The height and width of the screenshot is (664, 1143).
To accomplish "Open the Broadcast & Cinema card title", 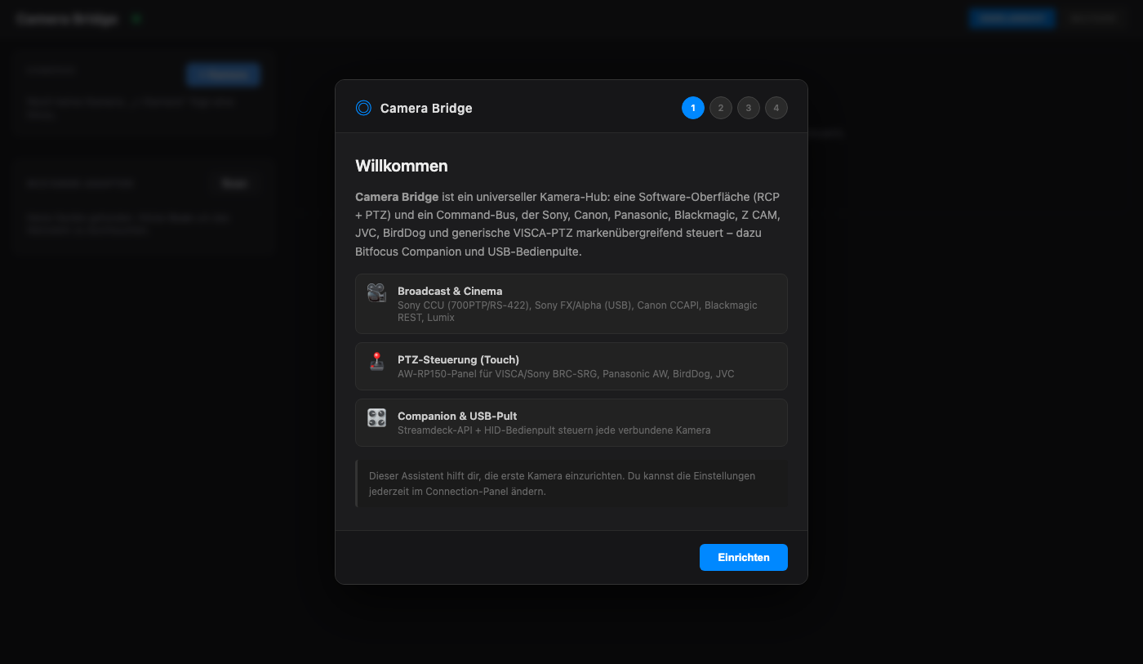I will click(x=450, y=291).
